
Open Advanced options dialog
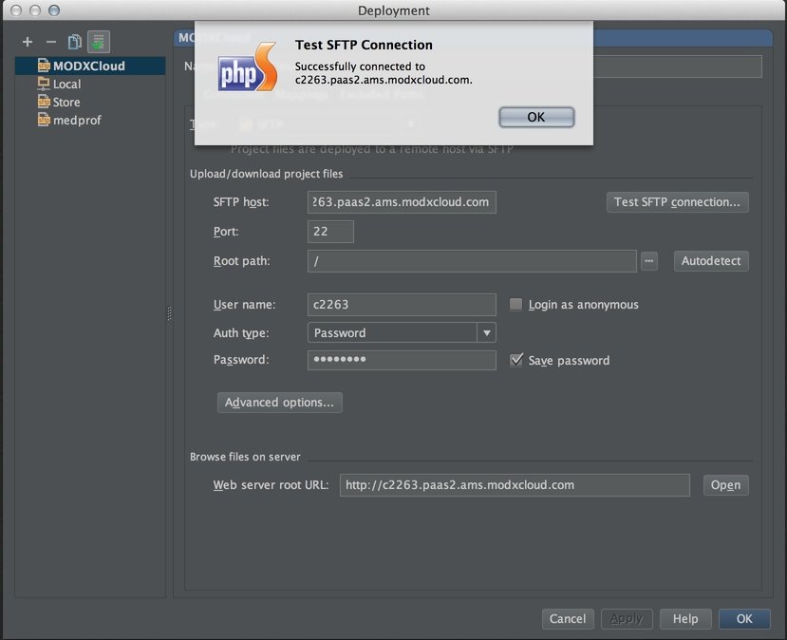(x=279, y=403)
